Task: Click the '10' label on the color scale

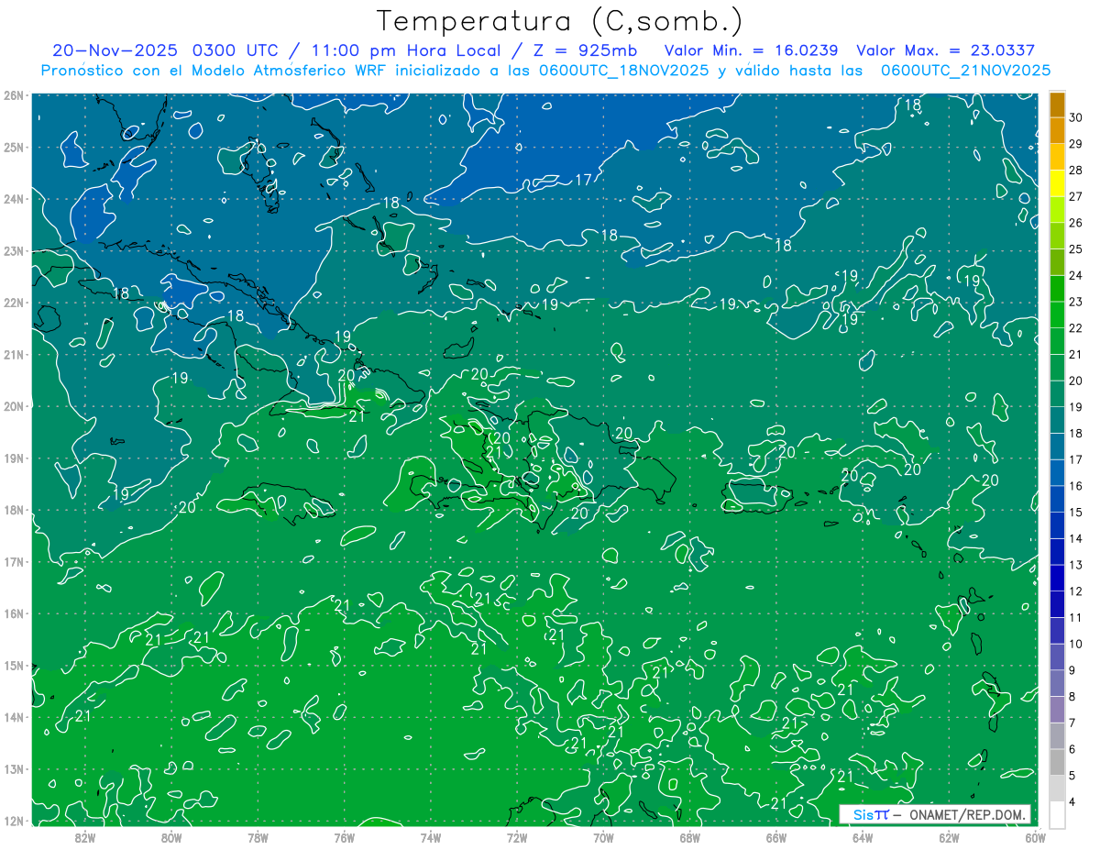Action: pyautogui.click(x=1075, y=644)
